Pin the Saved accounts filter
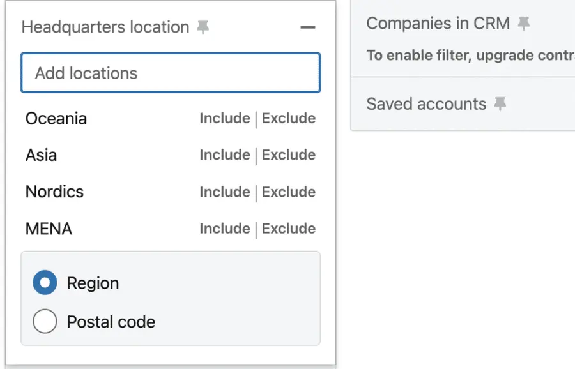This screenshot has width=575, height=369. (502, 103)
